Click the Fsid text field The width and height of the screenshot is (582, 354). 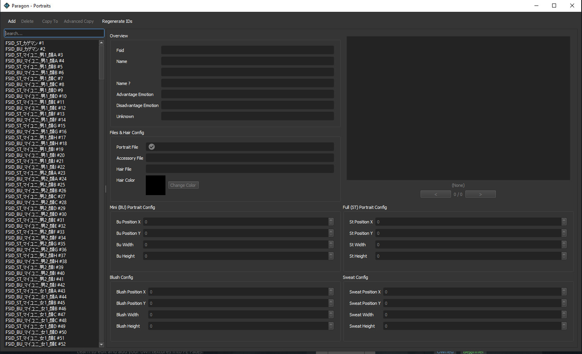click(x=247, y=50)
